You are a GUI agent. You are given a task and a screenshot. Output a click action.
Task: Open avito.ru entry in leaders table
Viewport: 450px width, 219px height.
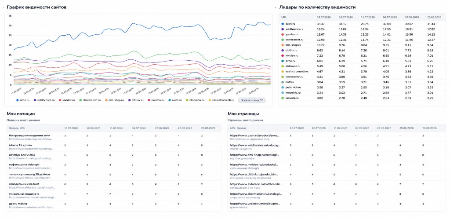click(291, 61)
